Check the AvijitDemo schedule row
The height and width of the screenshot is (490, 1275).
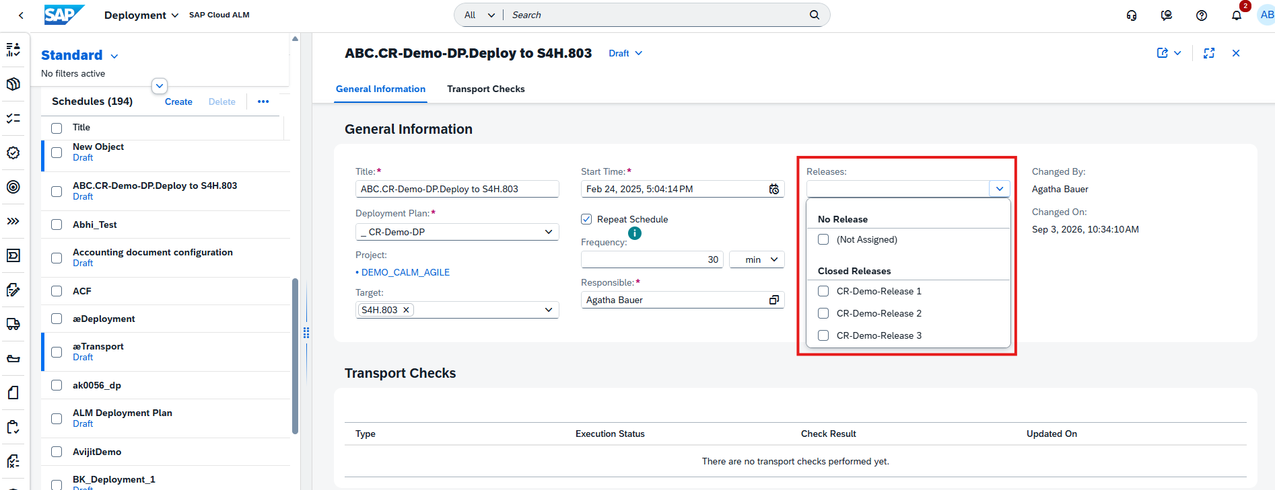click(x=57, y=452)
